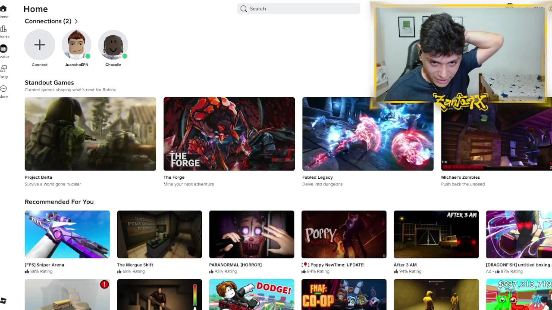Open the school bus game thumbnail
The width and height of the screenshot is (552, 310).
coord(67,294)
